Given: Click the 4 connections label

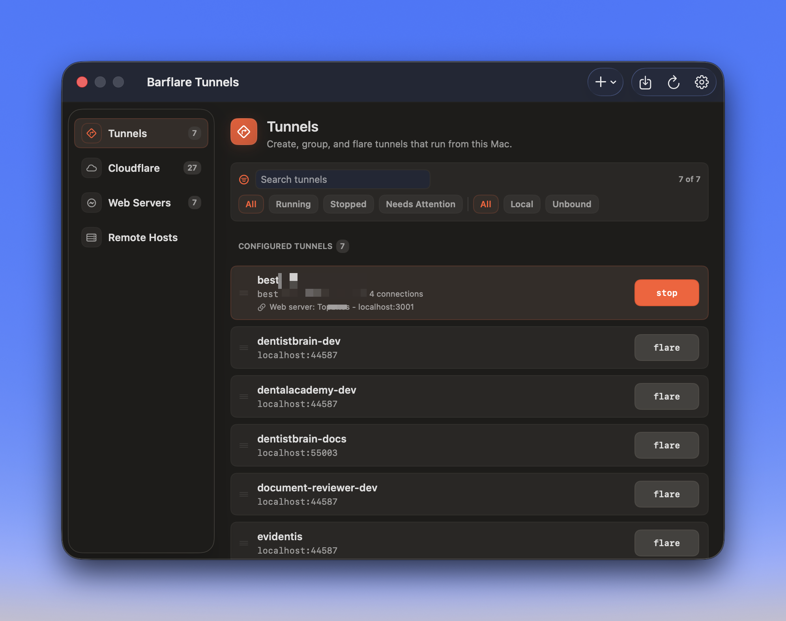Looking at the screenshot, I should (396, 294).
